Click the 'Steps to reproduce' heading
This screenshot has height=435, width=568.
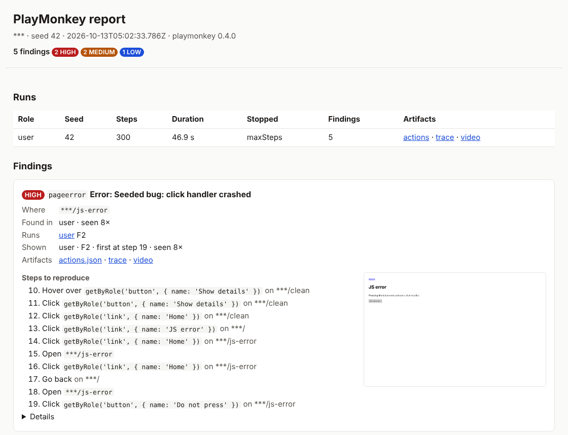(x=55, y=278)
